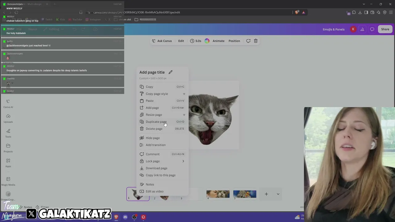This screenshot has height=222, width=395.
Task: Expand the Lock page submenu arrow
Action: coord(183,161)
